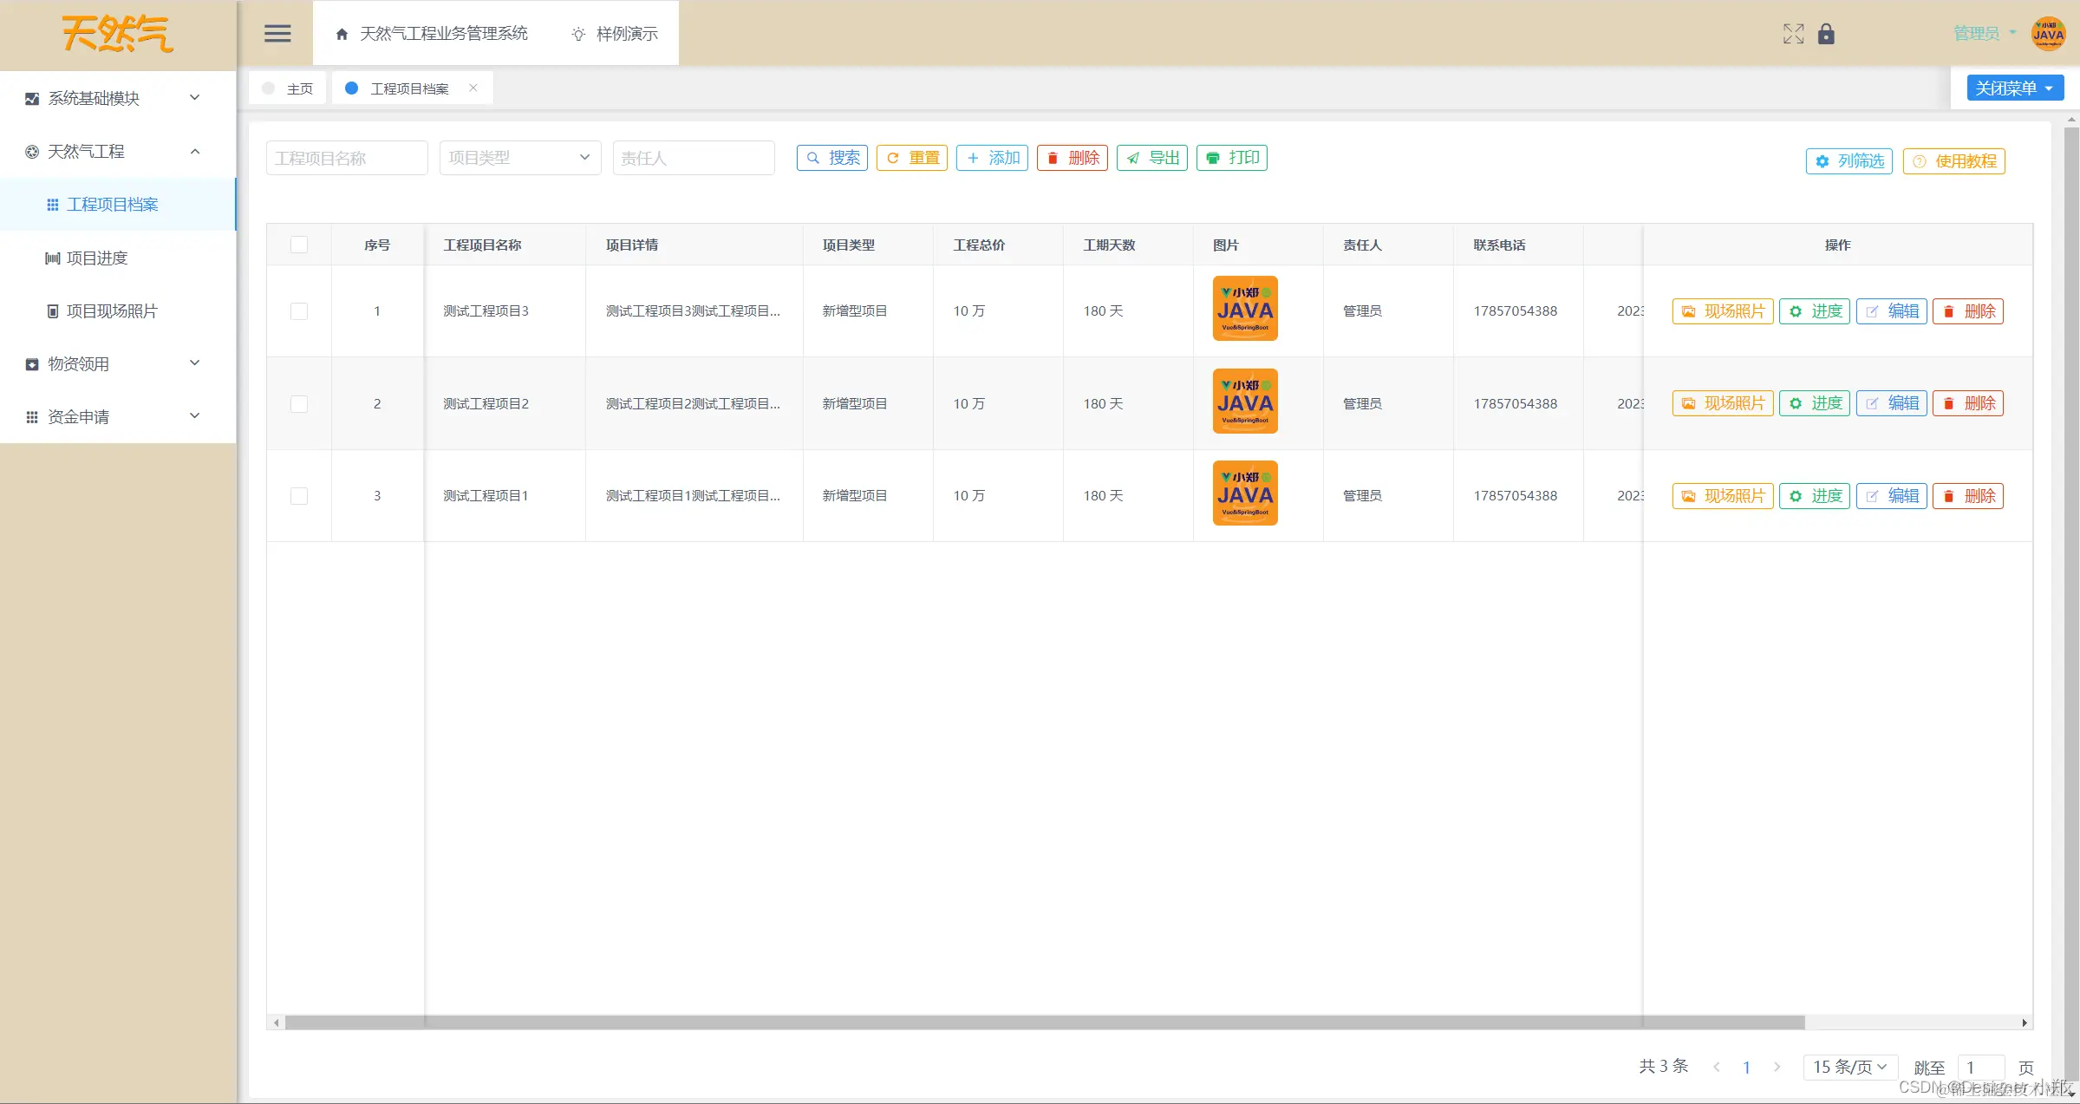Click the 搜索 search button
The width and height of the screenshot is (2080, 1104).
click(x=831, y=158)
